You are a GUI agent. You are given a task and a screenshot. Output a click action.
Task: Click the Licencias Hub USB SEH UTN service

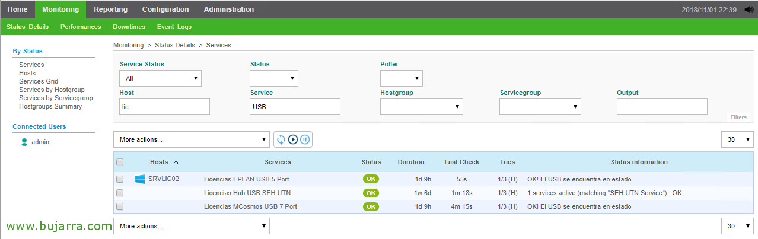point(247,193)
